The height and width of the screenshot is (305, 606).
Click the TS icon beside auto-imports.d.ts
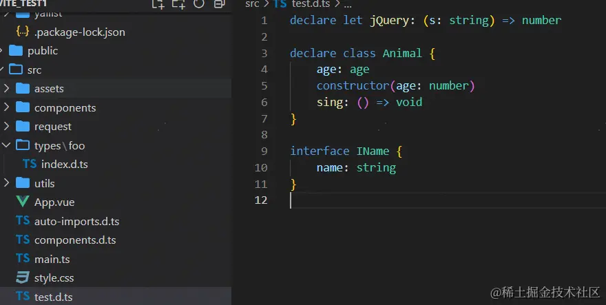pyautogui.click(x=23, y=220)
